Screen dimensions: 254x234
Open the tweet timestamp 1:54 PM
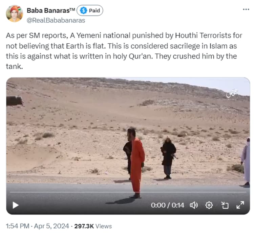18,226
